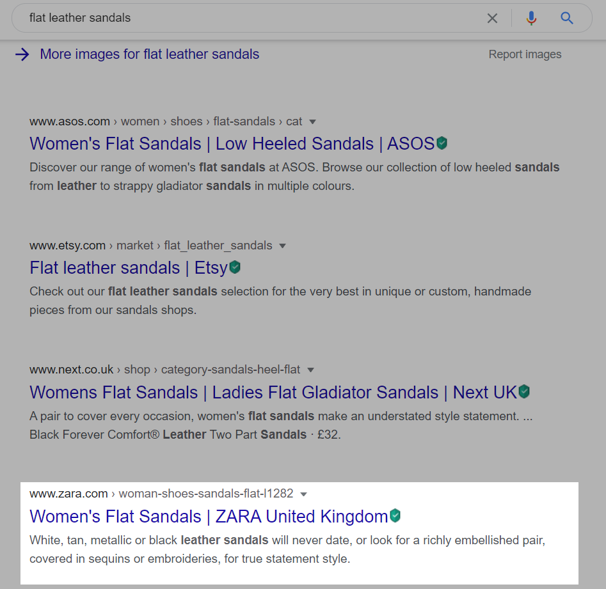Image resolution: width=606 pixels, height=589 pixels.
Task: Open the Next UK Womens Flat Sandals result
Action: click(x=273, y=391)
